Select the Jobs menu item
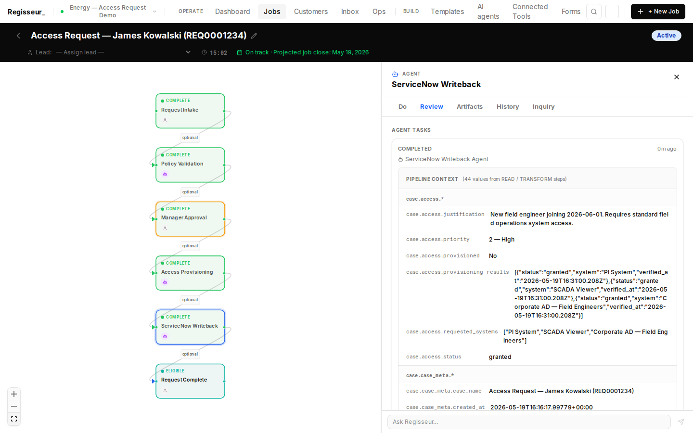The image size is (693, 433). point(272,12)
